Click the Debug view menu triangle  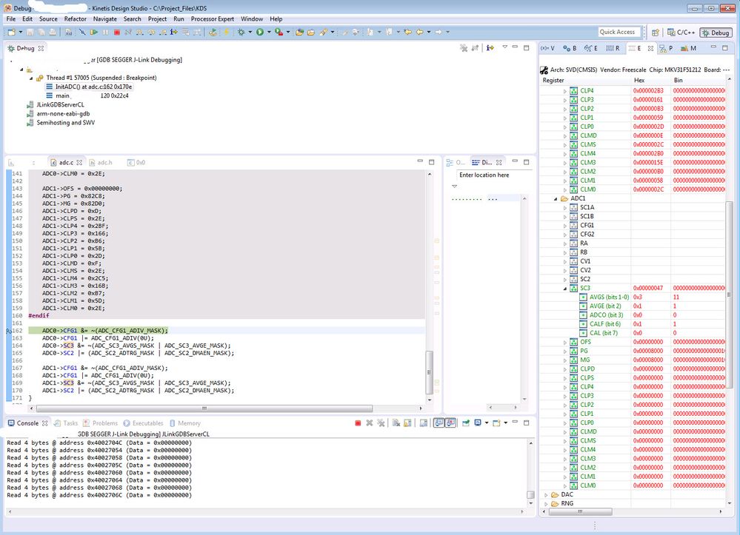tap(504, 47)
